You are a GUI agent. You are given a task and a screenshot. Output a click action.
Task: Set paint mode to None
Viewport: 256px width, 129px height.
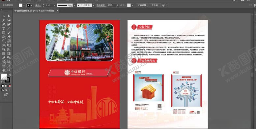tap(10, 86)
